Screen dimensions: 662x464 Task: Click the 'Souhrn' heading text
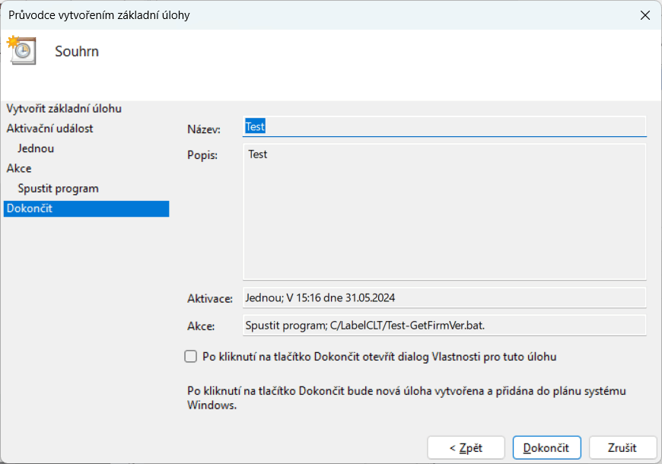tap(77, 52)
